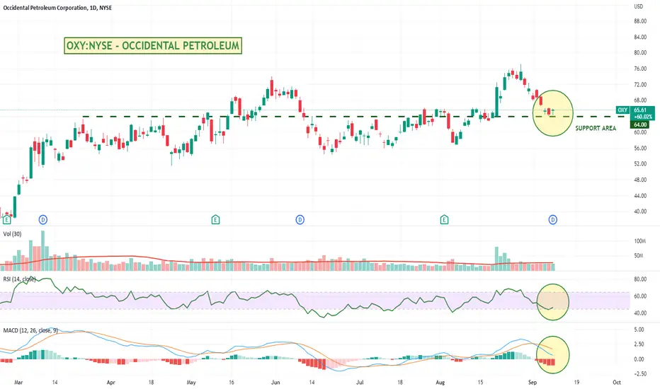Click the dividend marker D near Mar
The image size is (660, 389).
pos(43,219)
